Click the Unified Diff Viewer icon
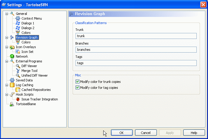 [18, 75]
